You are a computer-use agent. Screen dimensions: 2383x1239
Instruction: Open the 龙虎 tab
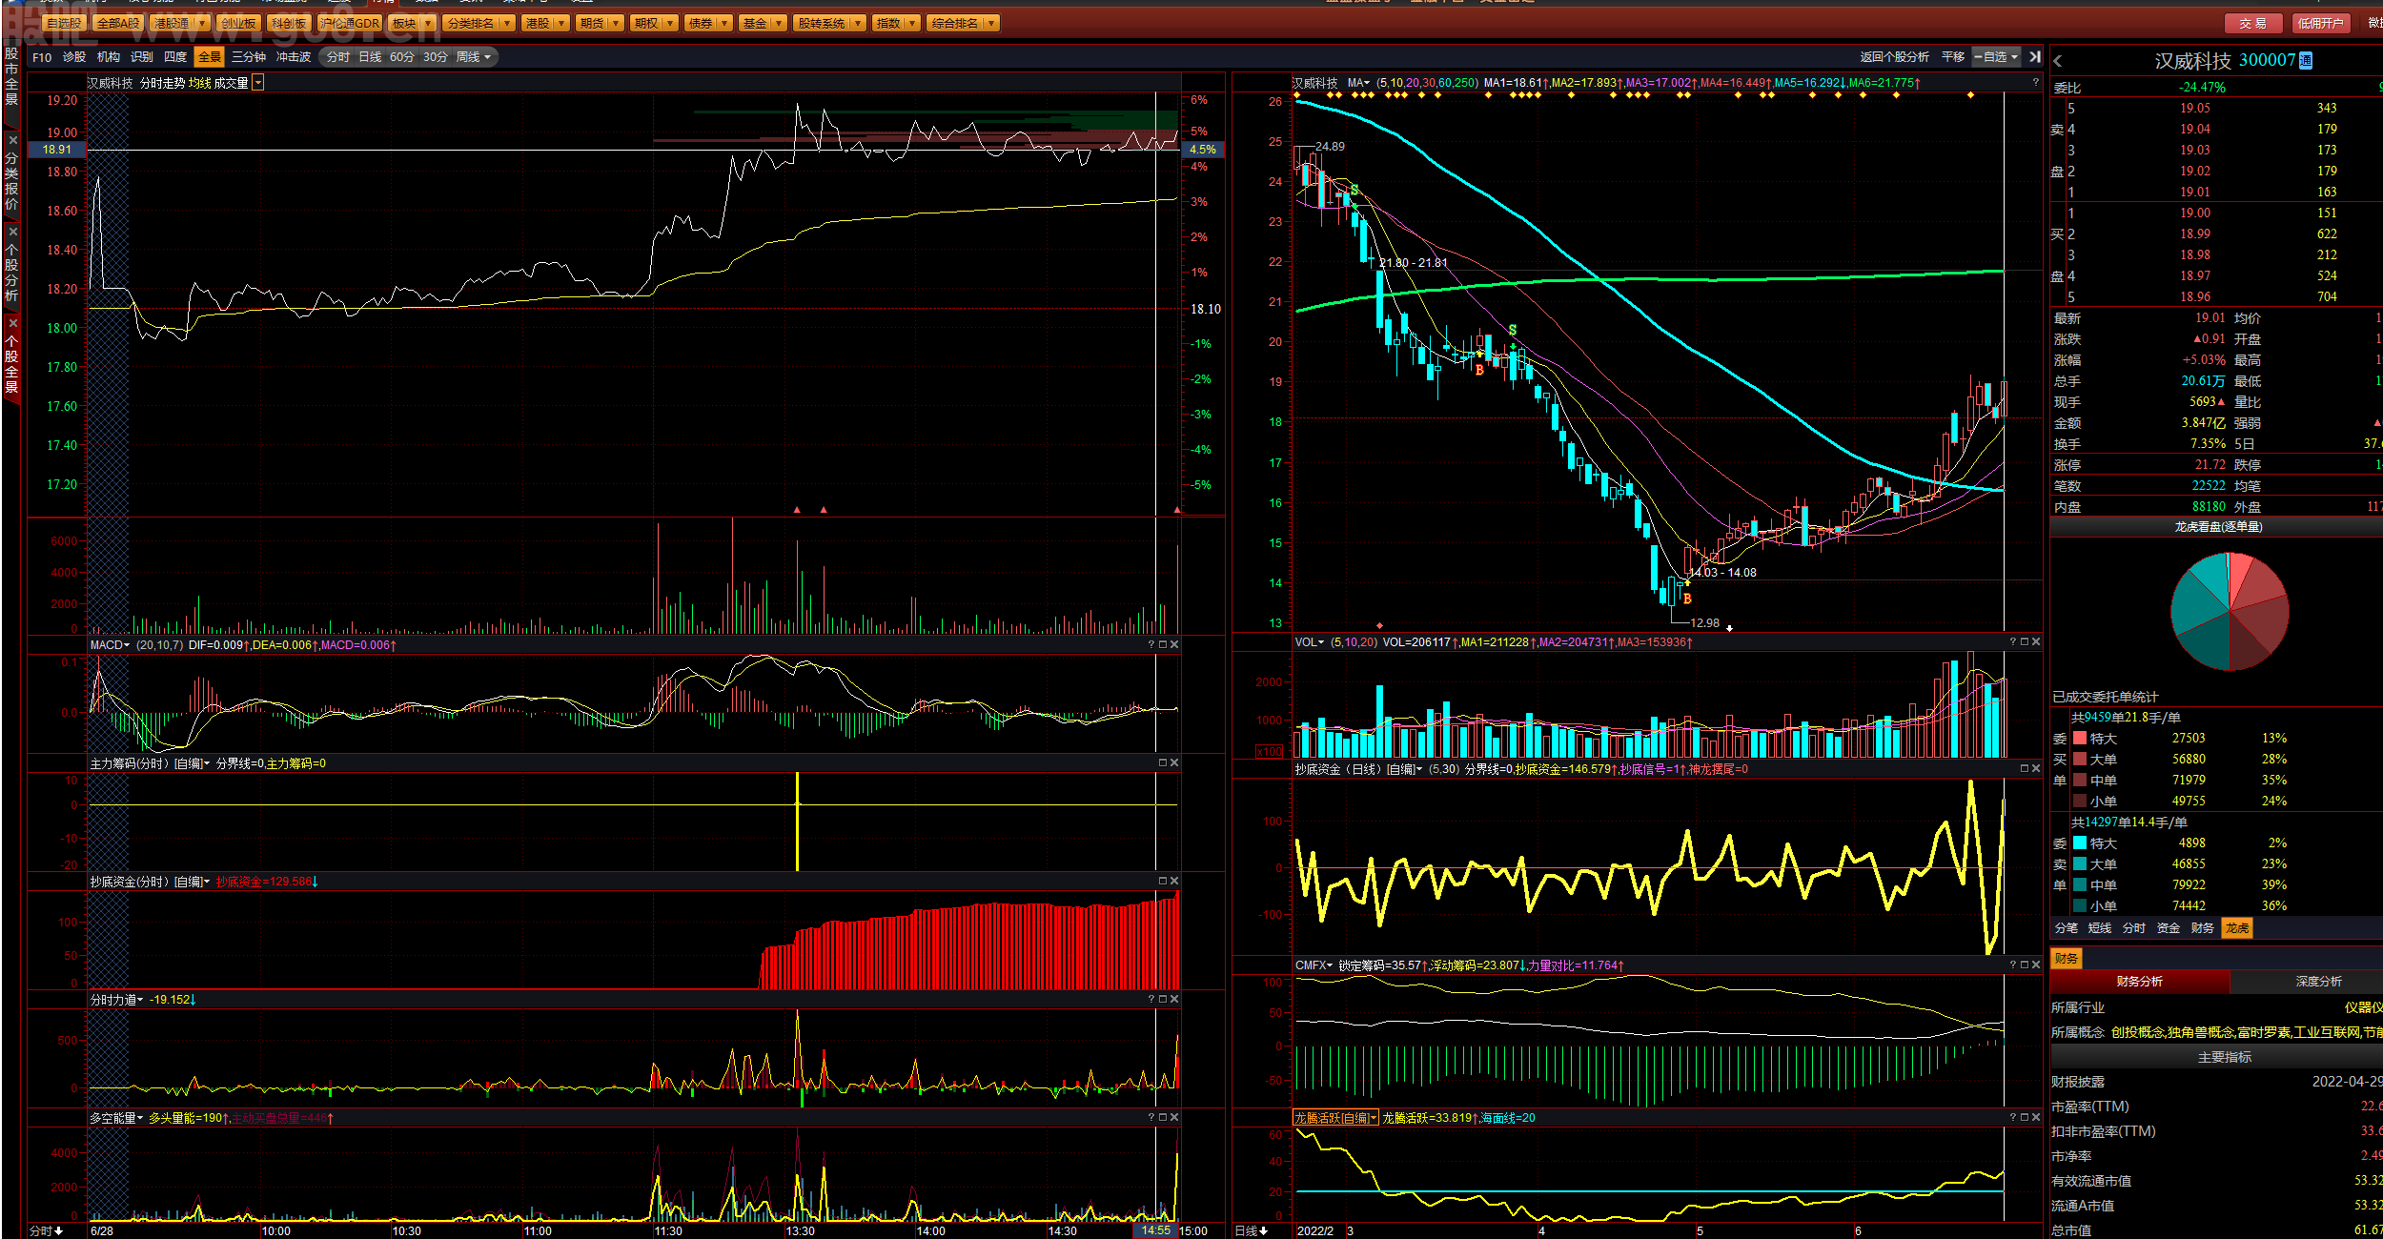[2237, 928]
